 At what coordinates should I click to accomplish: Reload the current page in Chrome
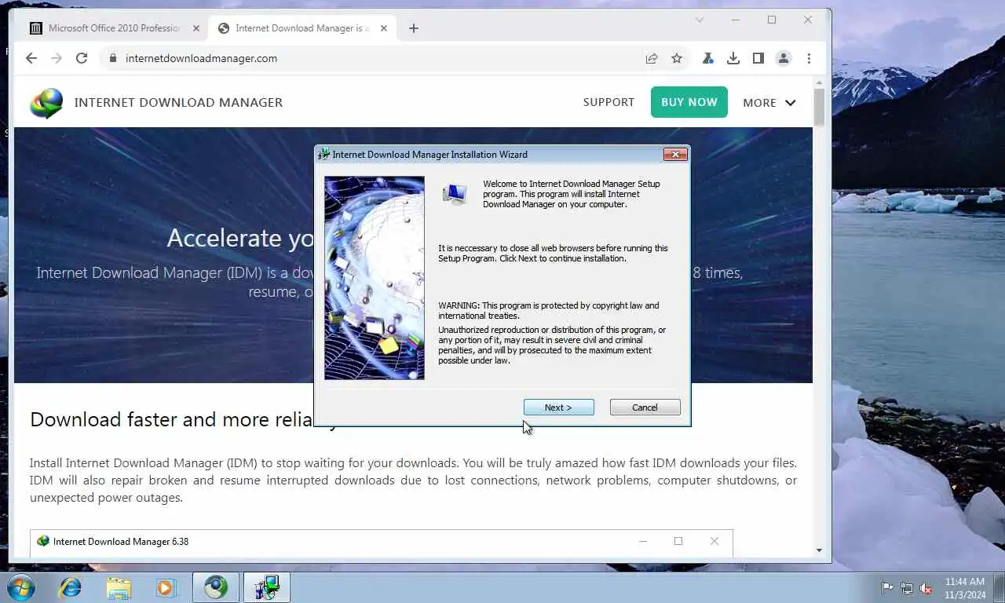81,58
